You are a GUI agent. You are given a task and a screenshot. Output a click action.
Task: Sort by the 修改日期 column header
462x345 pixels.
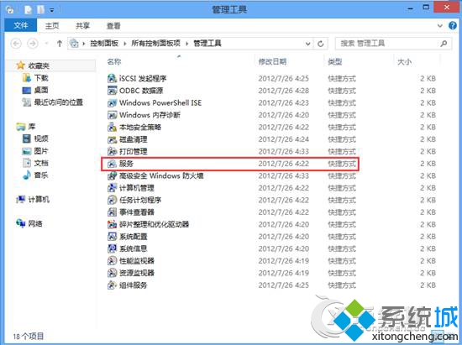272,61
